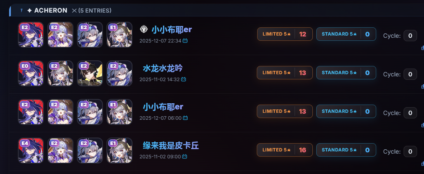Click the LIMITED 5★ 16 badge

click(x=285, y=150)
